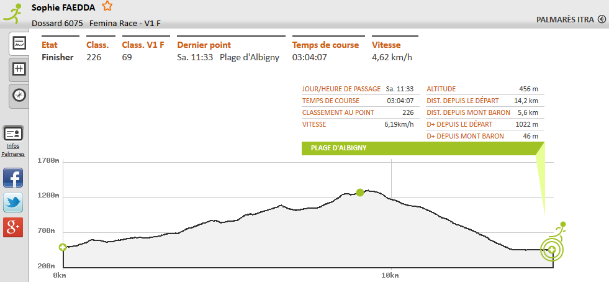Select the start point marker at 0km
The width and height of the screenshot is (609, 282).
tap(63, 247)
